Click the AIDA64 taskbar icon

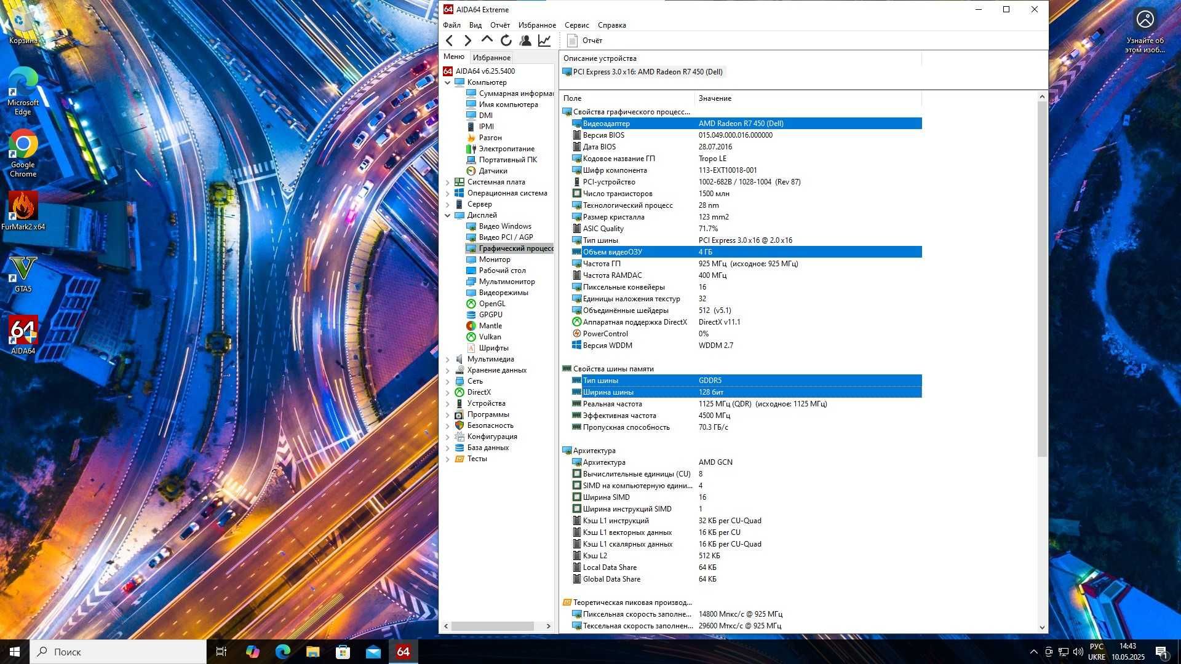403,652
